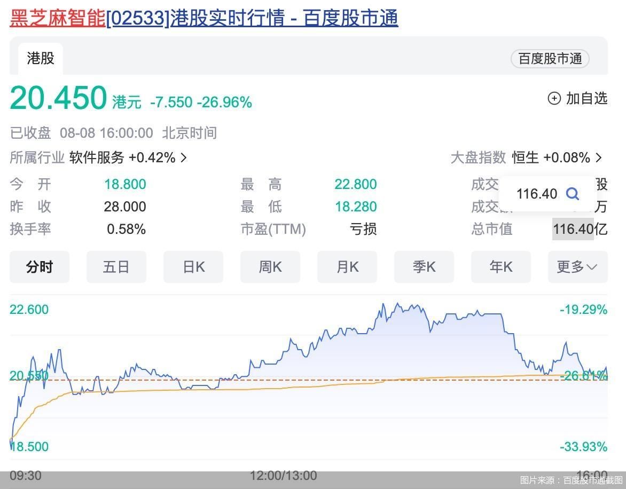Click the percentage change -26.96%
The image size is (626, 489).
coord(224,102)
